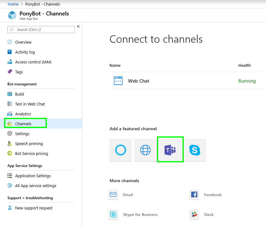Click the PonyBot cube resource icon
266x227 pixels.
click(x=12, y=15)
